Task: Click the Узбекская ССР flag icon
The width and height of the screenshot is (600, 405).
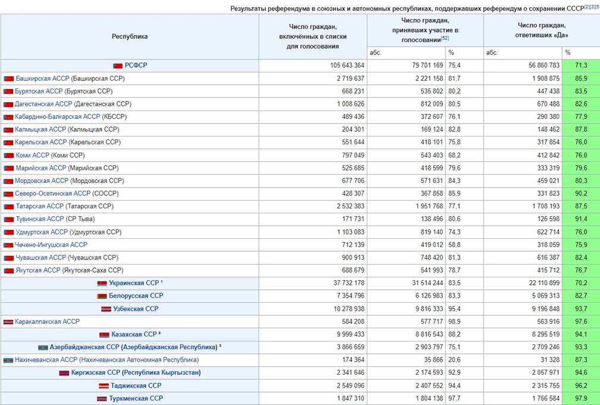Action: [x=106, y=309]
